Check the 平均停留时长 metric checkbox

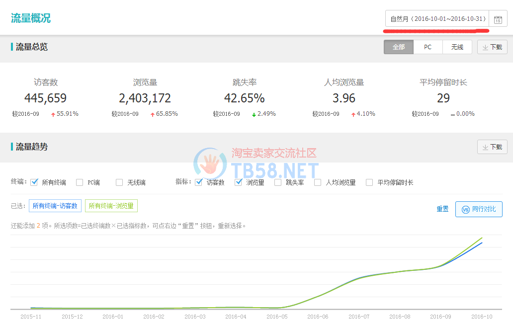coord(369,182)
